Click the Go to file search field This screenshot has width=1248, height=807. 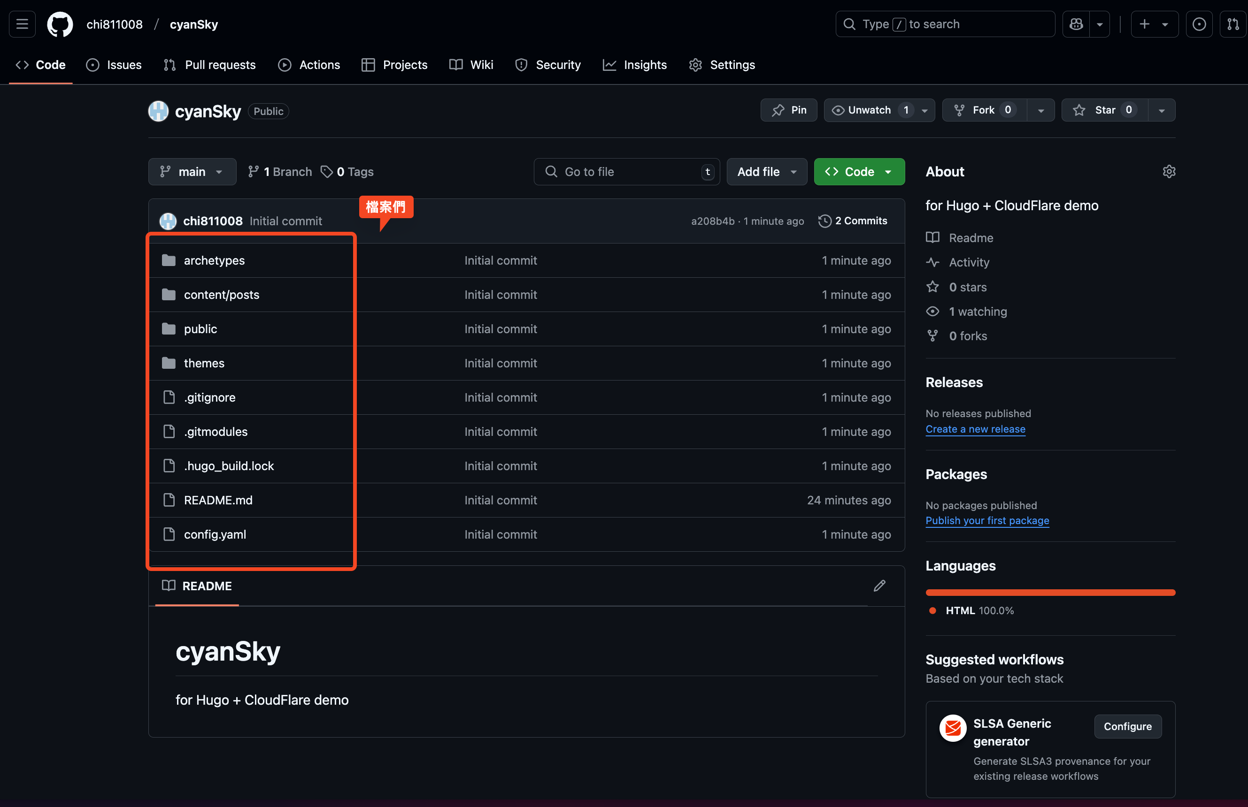click(626, 172)
